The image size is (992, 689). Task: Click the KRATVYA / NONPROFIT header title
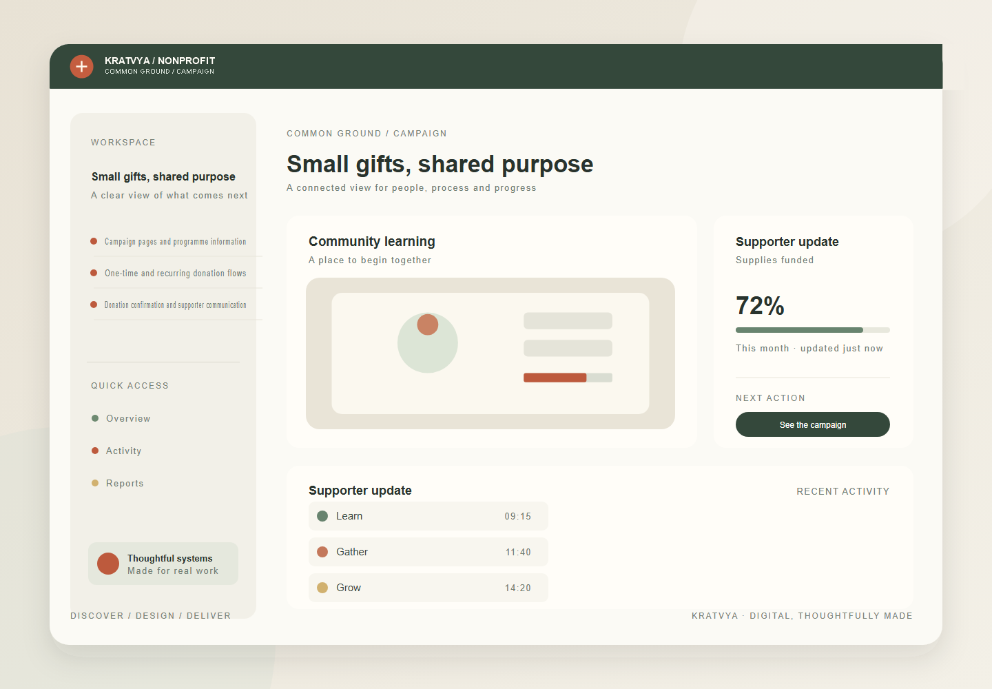click(160, 61)
